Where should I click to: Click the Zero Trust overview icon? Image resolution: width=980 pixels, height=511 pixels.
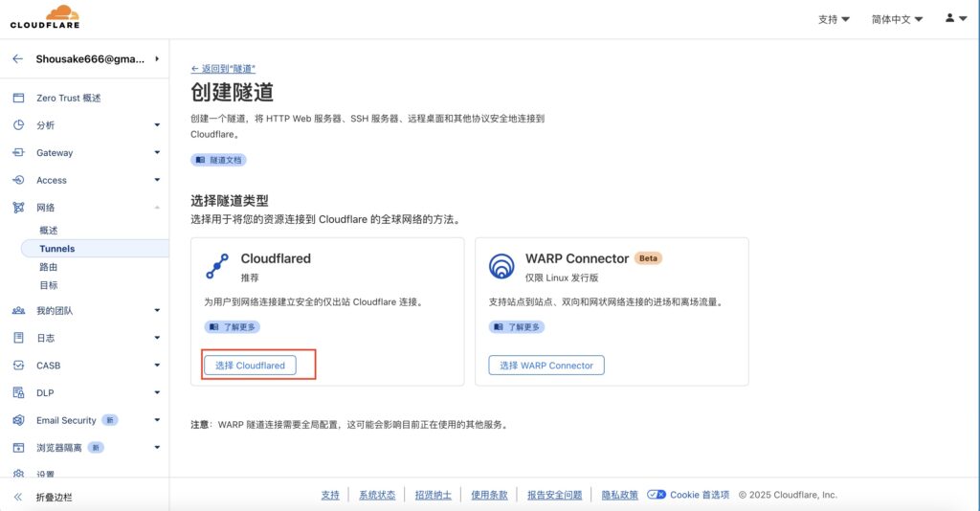(x=19, y=98)
